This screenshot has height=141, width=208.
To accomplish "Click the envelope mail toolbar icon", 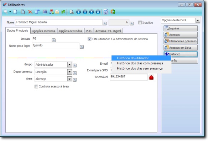I will (57, 12).
